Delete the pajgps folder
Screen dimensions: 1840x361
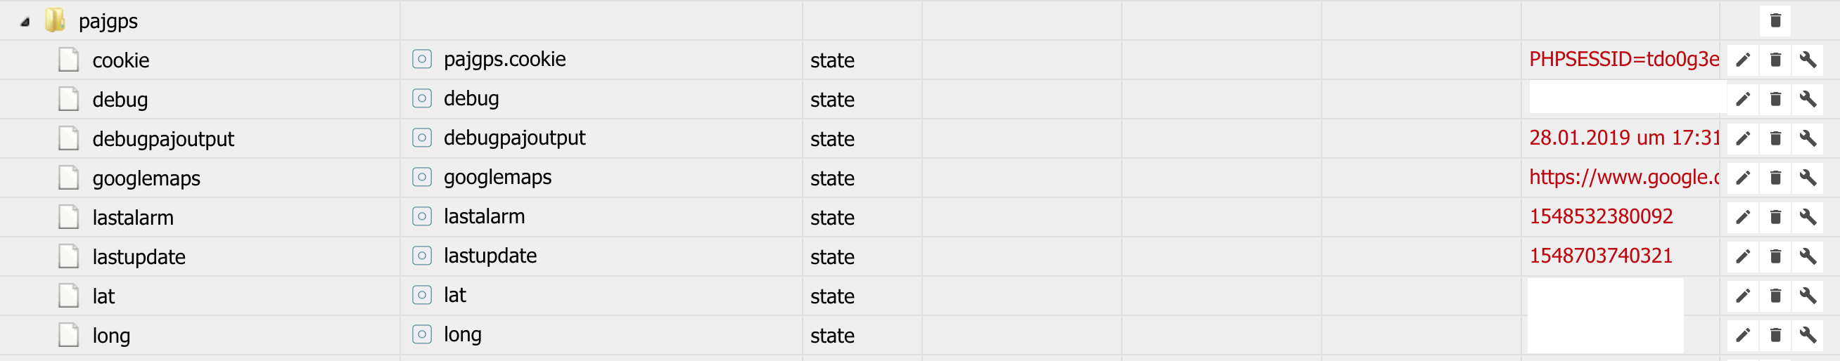coord(1775,20)
